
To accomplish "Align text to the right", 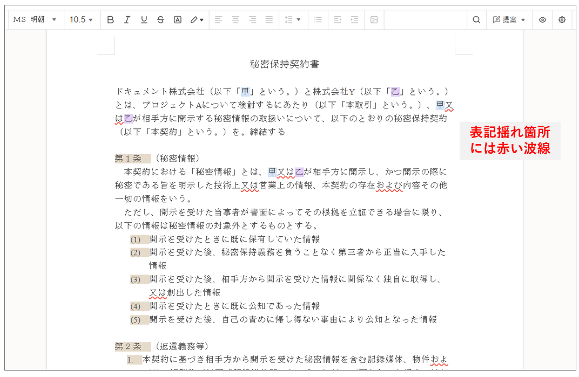I will [x=252, y=20].
